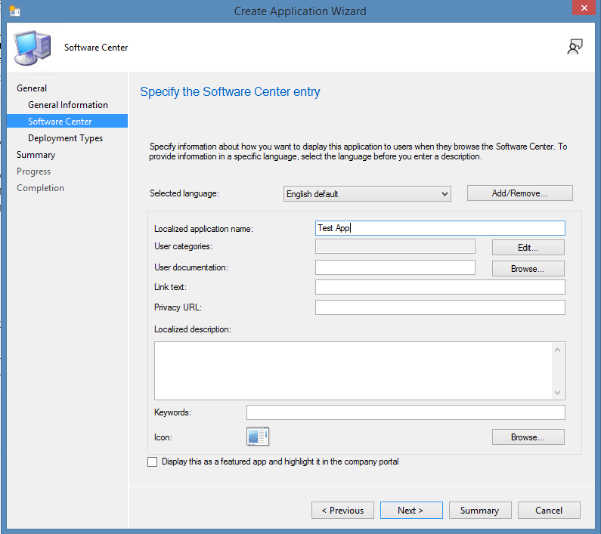Viewport: 601px width, 534px height.
Task: Browse for user documentation file
Action: [x=528, y=269]
